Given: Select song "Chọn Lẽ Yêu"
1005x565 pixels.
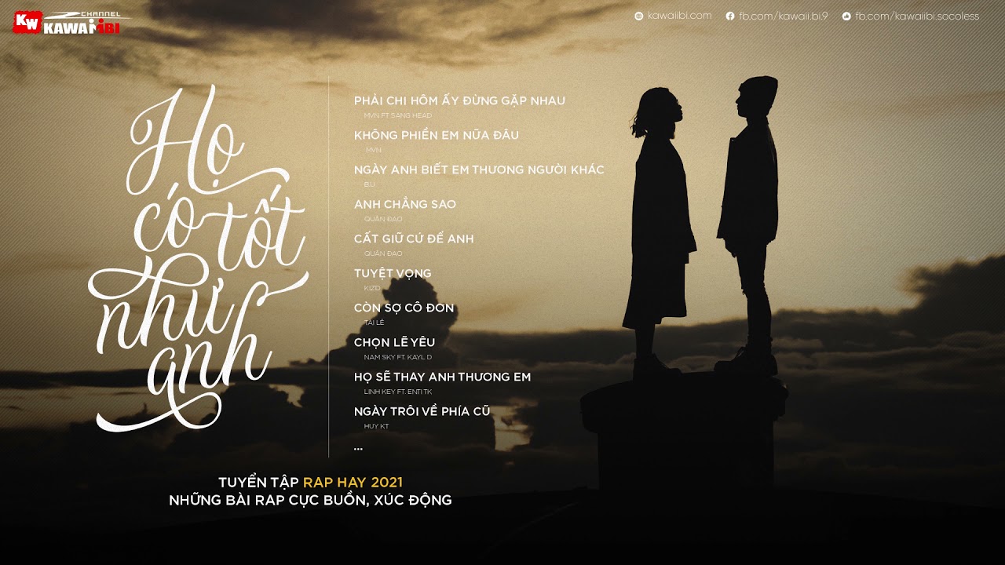Looking at the screenshot, I should point(394,342).
